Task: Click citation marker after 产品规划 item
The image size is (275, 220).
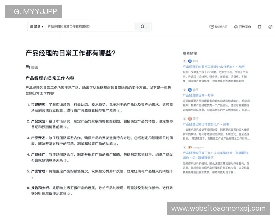Action: pyautogui.click(x=65, y=127)
